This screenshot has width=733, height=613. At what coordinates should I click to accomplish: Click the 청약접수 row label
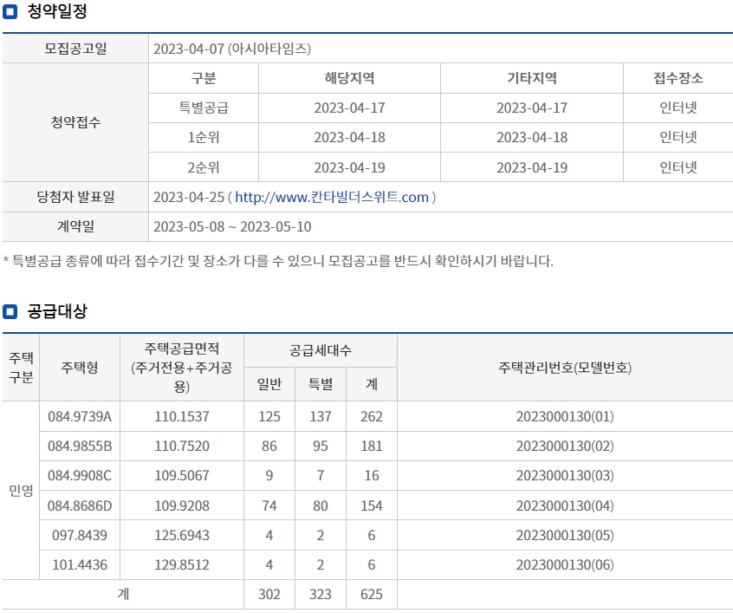75,122
